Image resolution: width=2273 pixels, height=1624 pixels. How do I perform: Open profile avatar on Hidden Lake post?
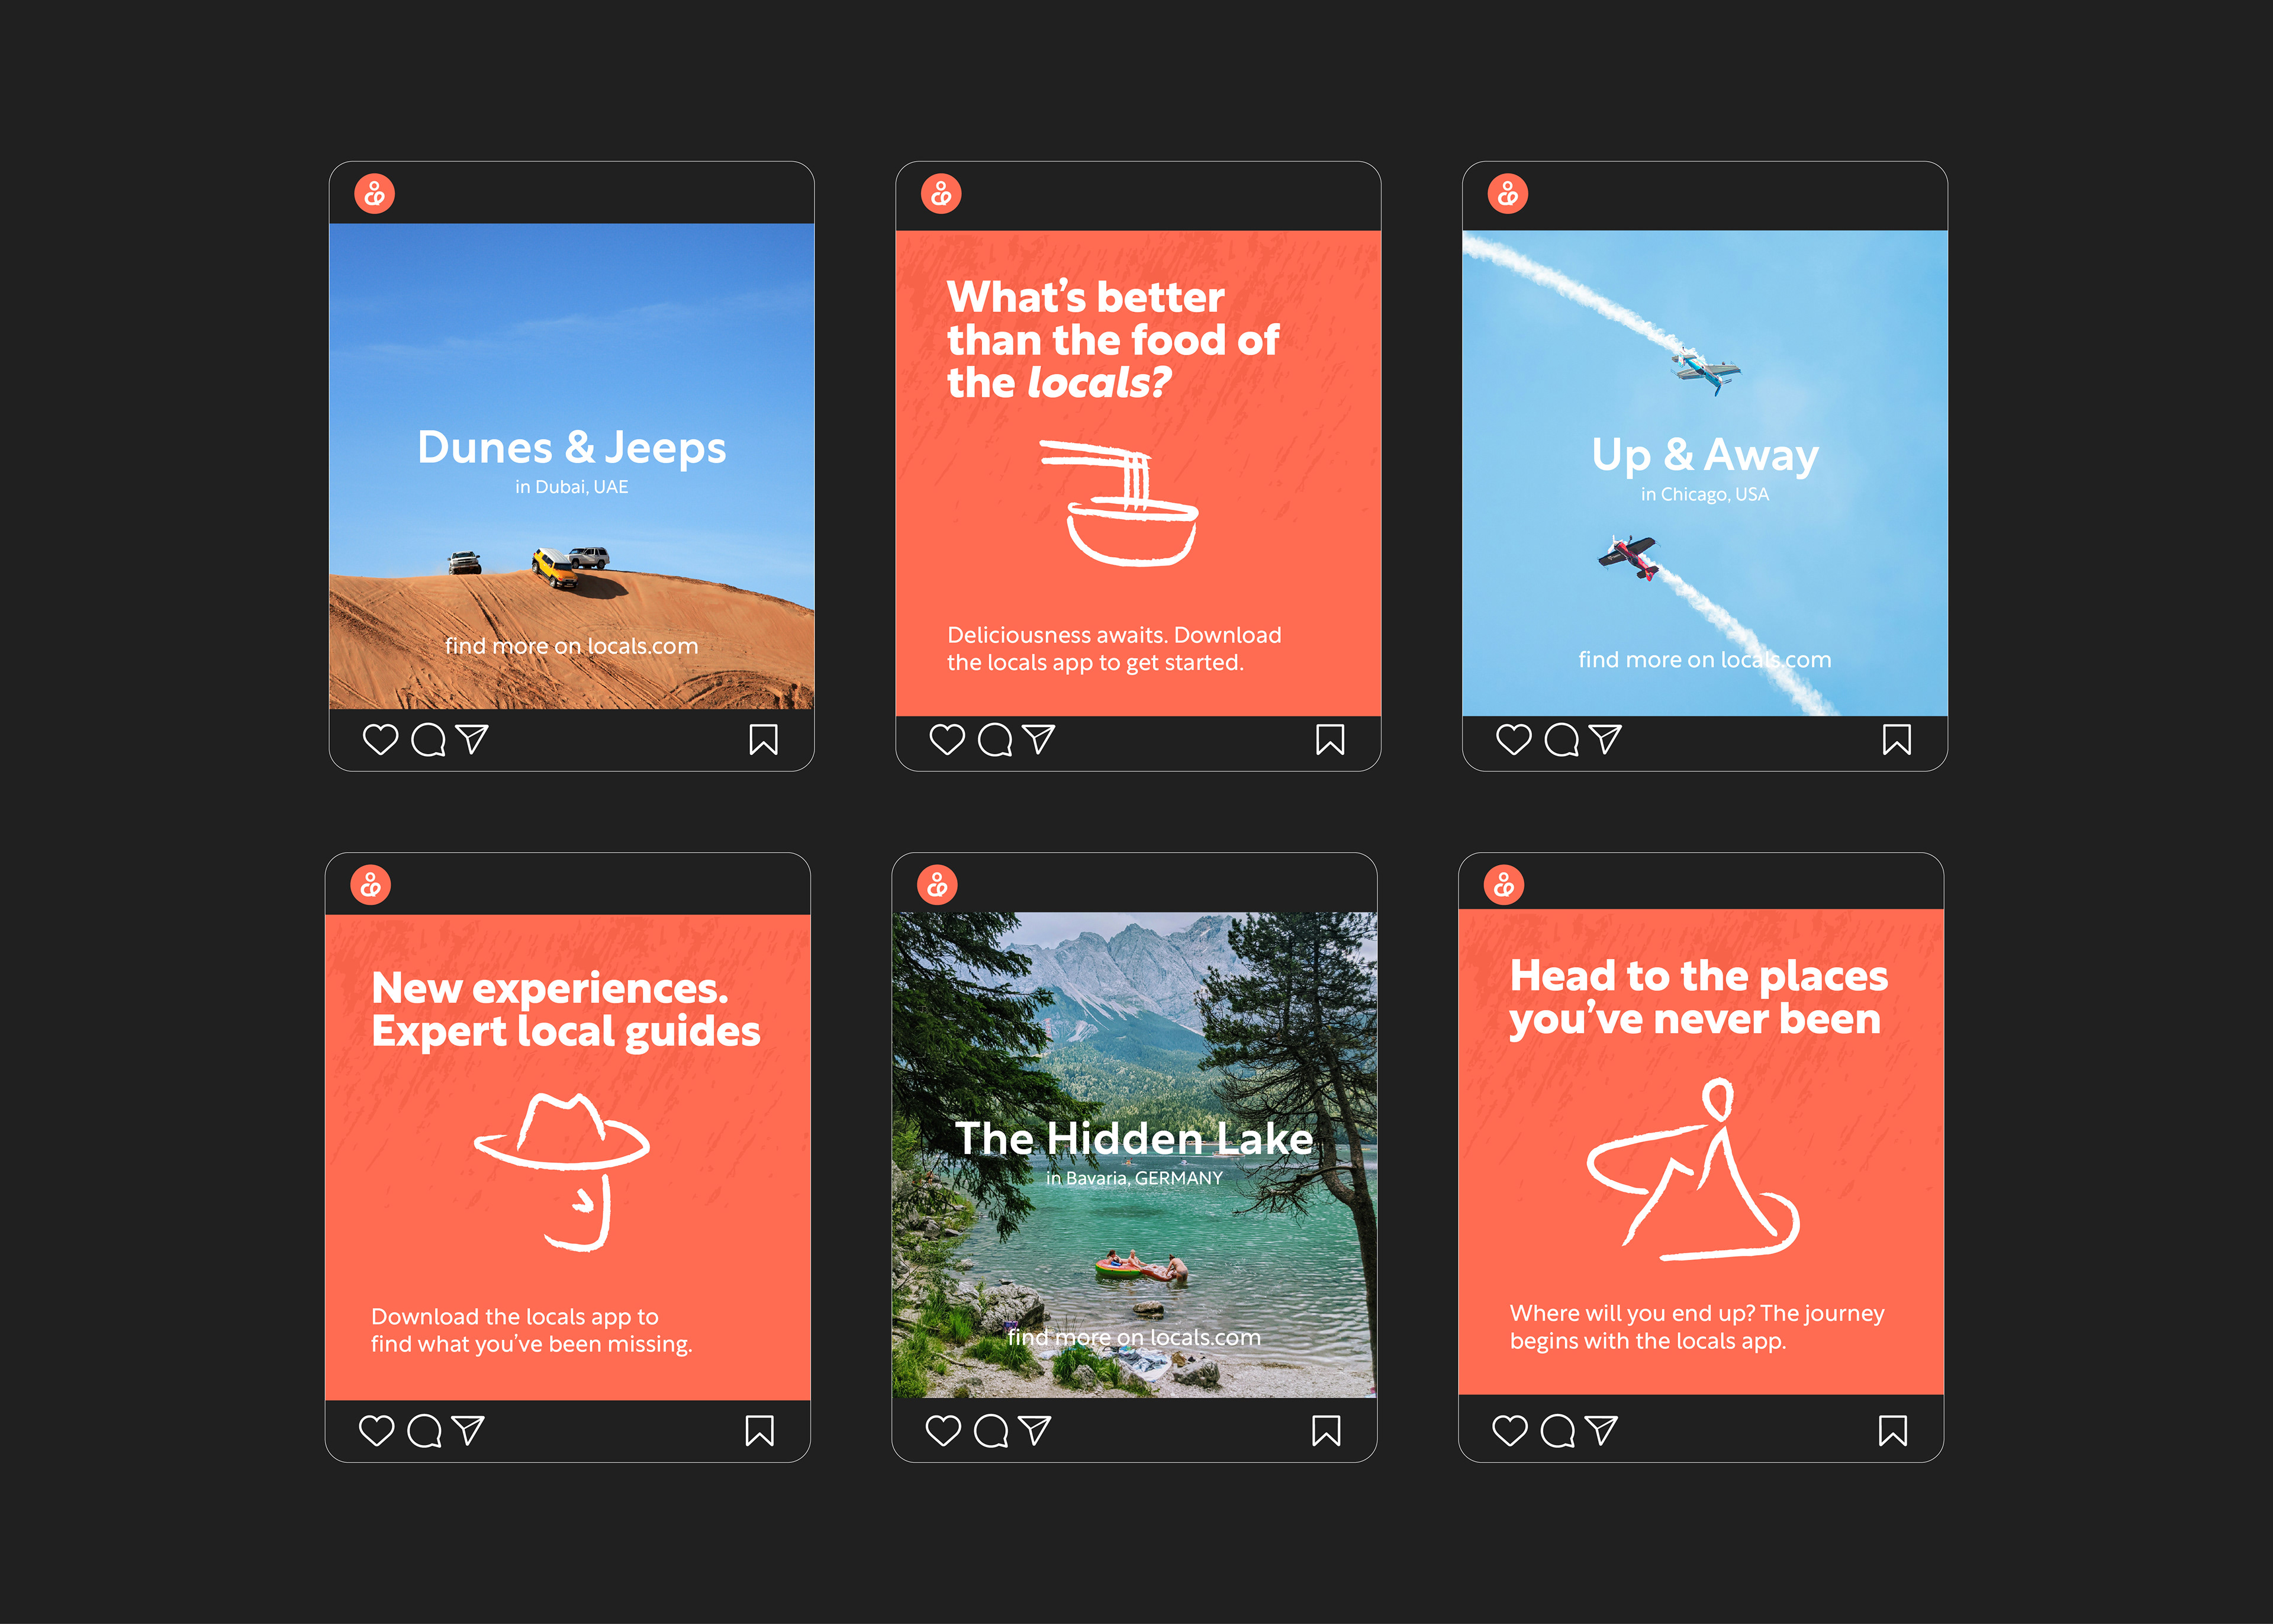(938, 885)
